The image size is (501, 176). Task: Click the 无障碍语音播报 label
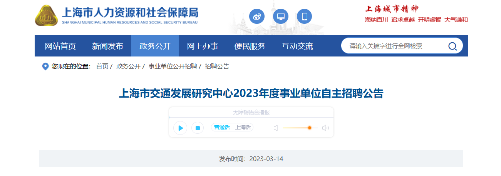click(x=251, y=113)
